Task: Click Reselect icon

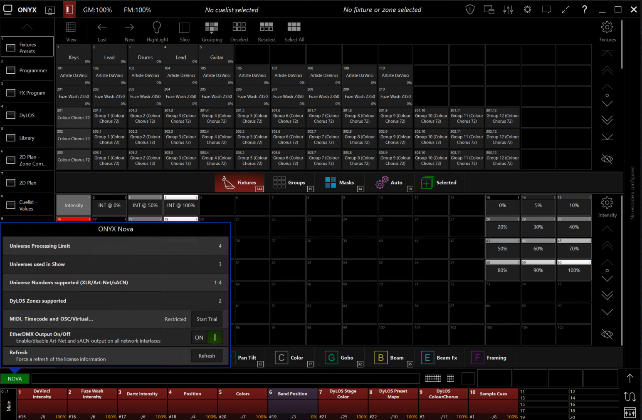Action: tap(267, 27)
